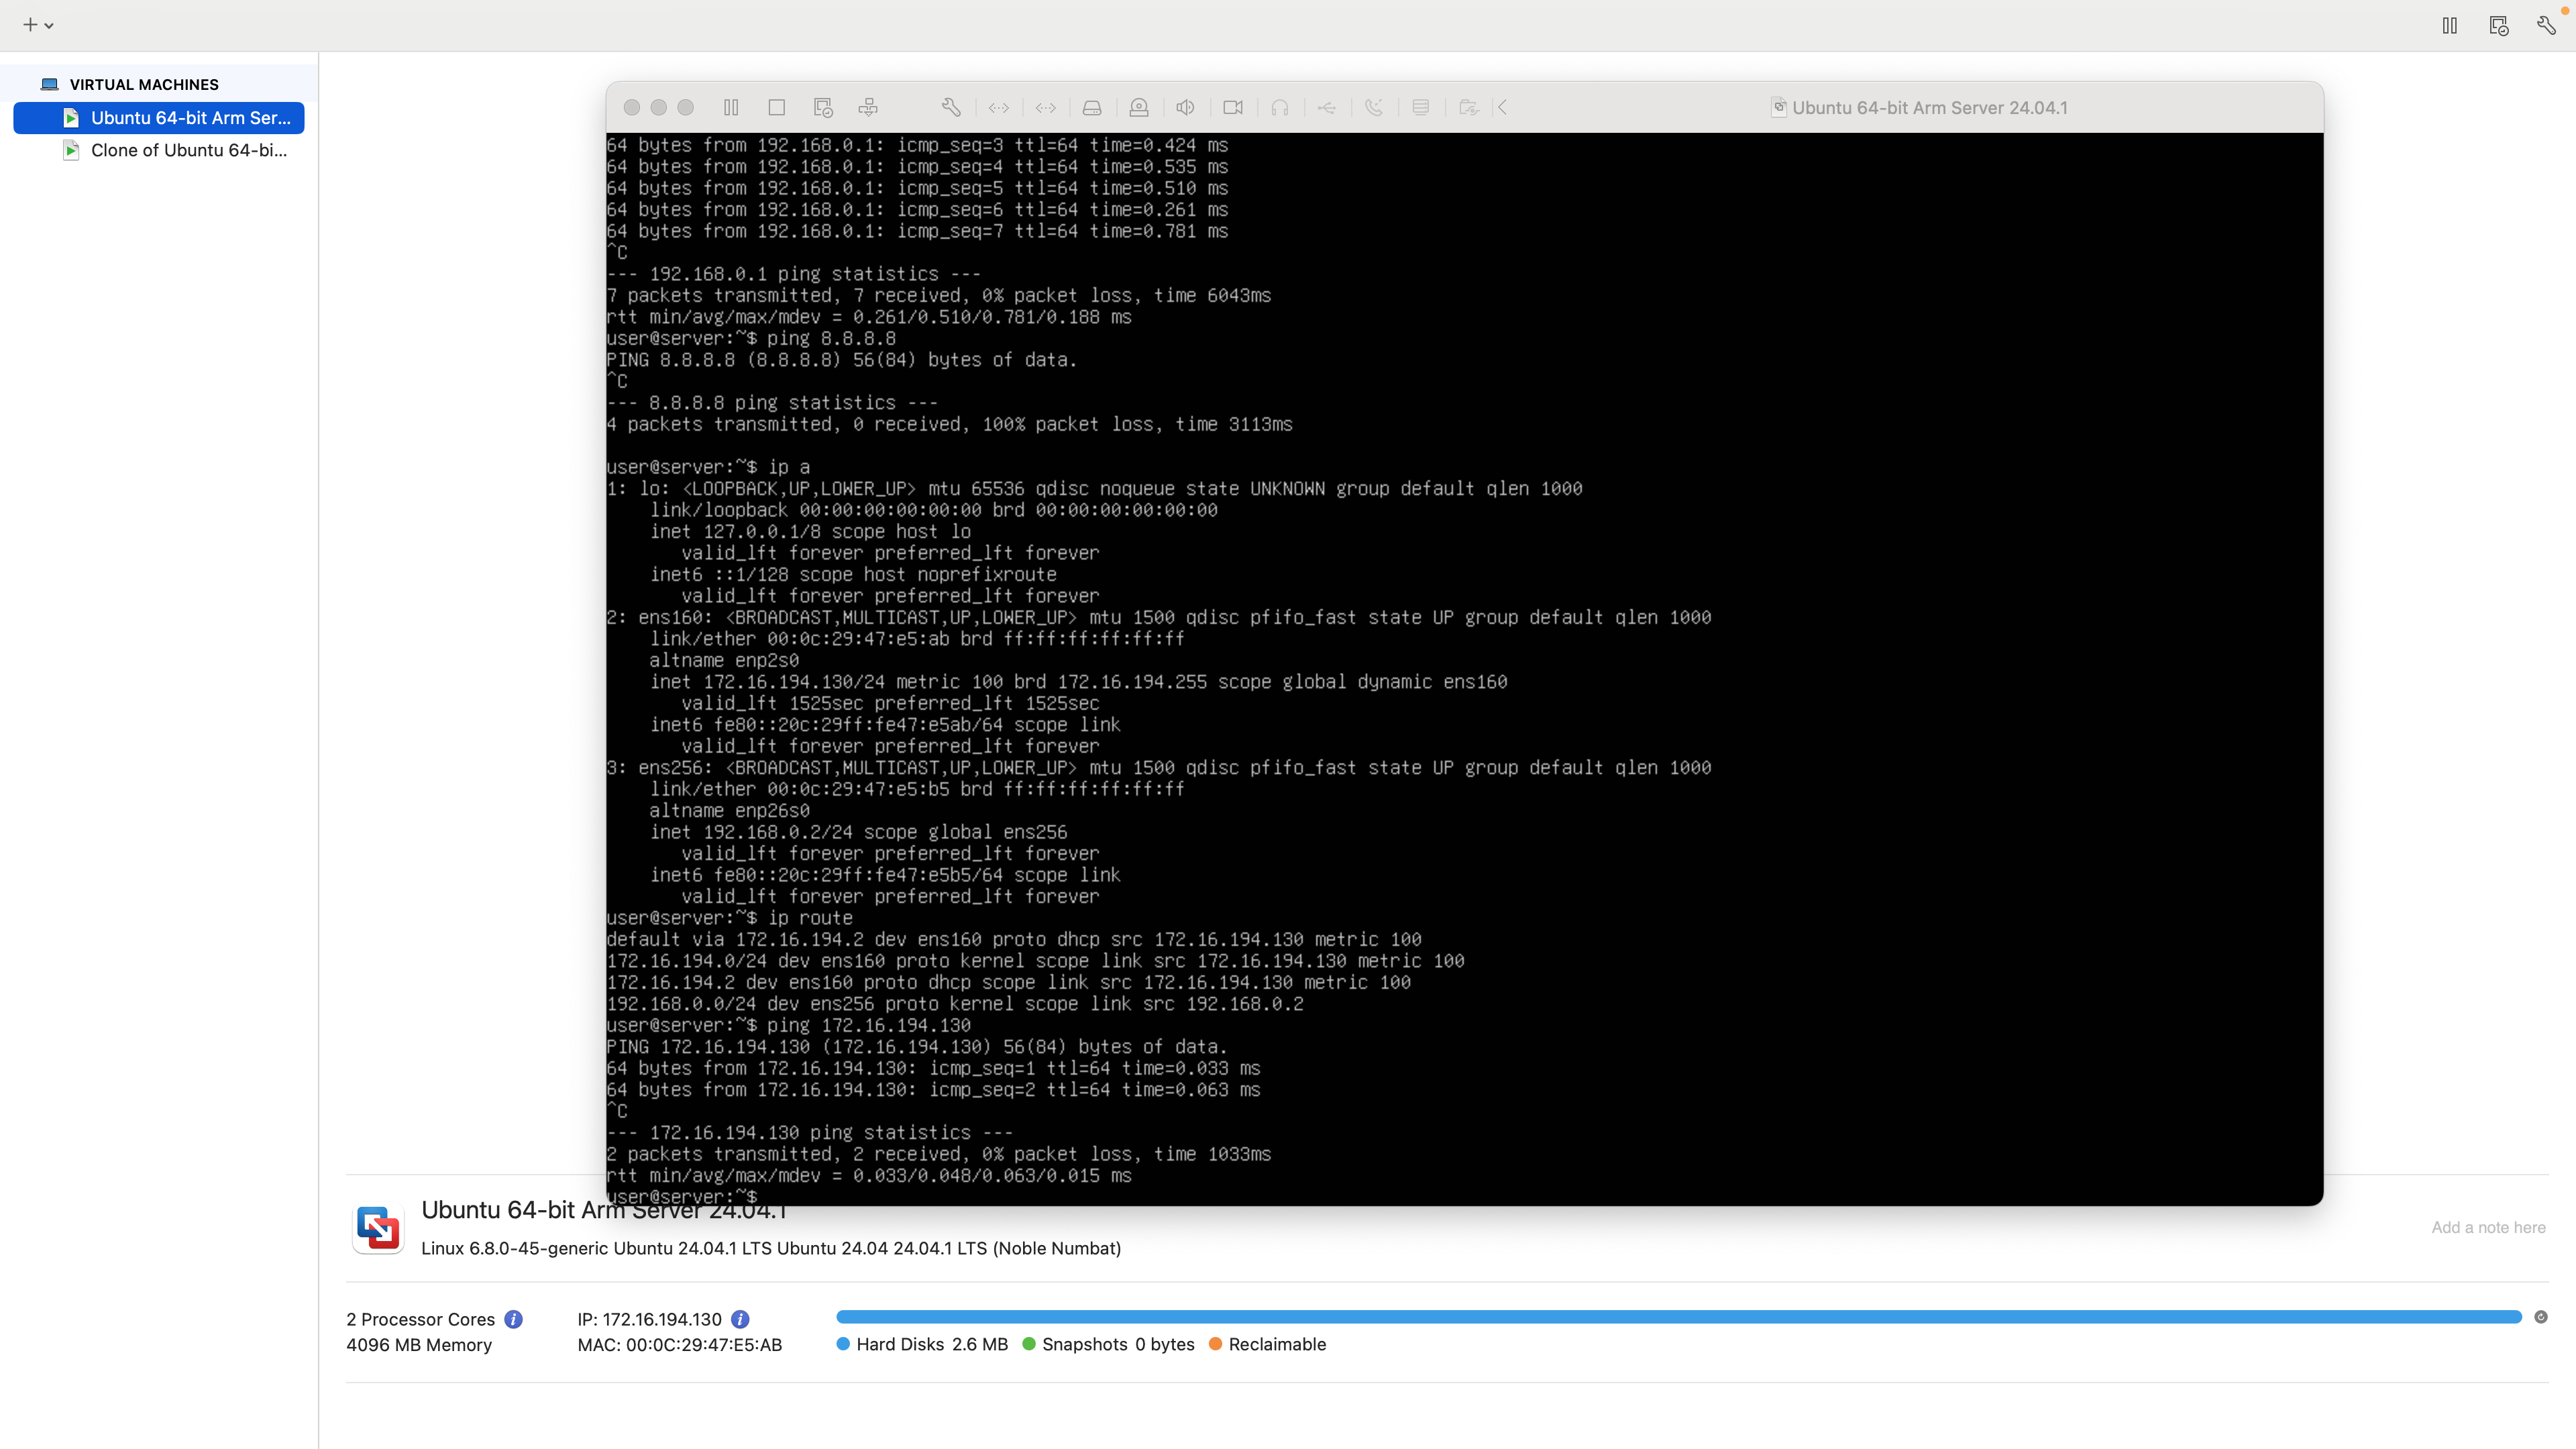Click the VIRTUAL MACHINES section header
The image size is (2576, 1449).
click(144, 85)
